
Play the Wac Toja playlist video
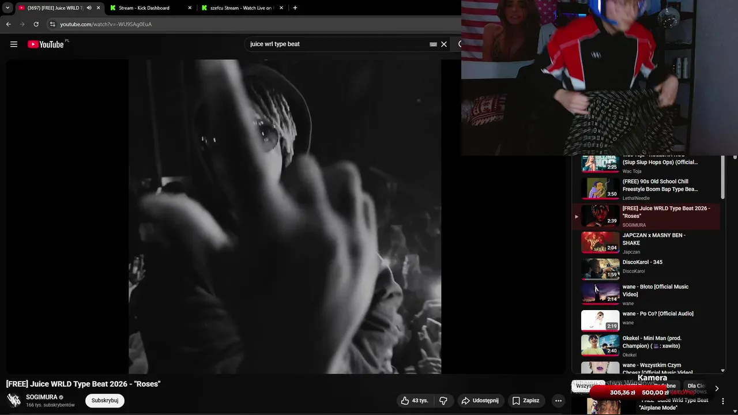(x=646, y=164)
